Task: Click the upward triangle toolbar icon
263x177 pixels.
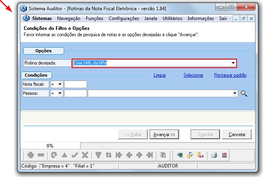Action: pos(65,155)
